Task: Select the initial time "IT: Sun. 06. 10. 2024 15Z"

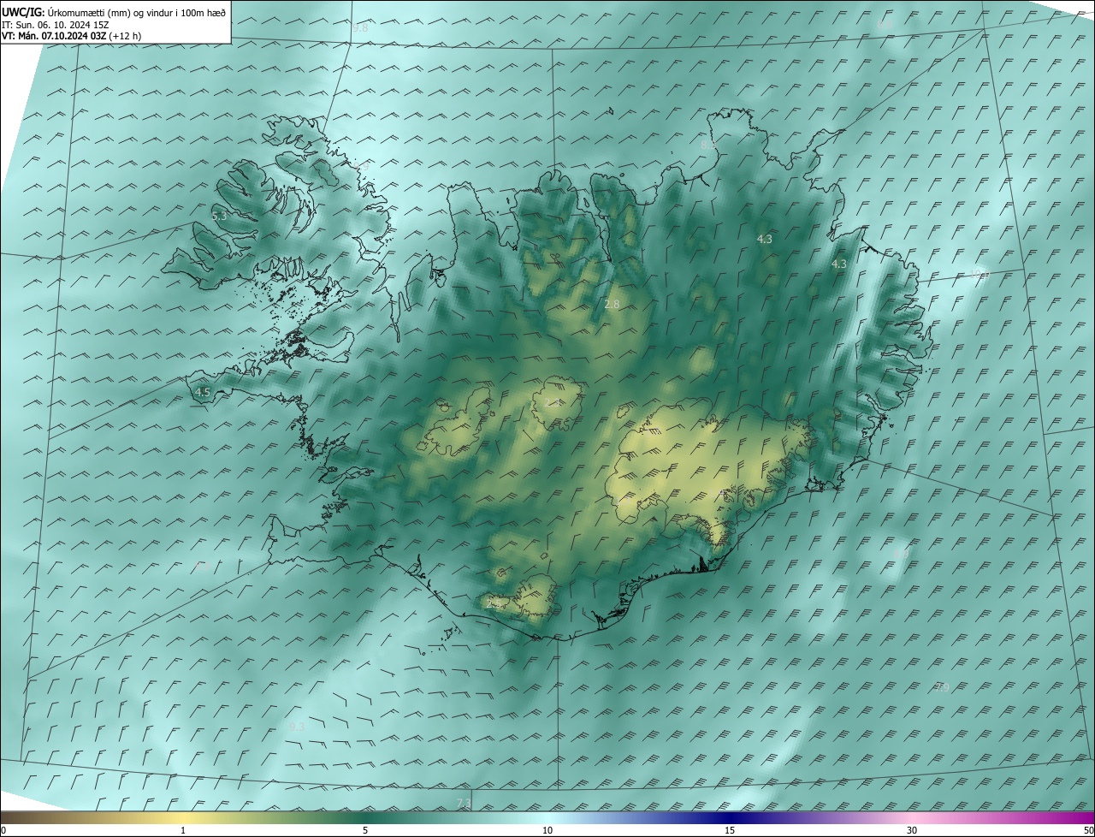Action: [56, 25]
